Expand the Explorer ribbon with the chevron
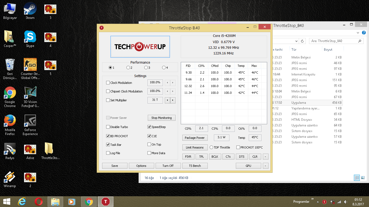This screenshot has height=207, width=369. click(358, 33)
